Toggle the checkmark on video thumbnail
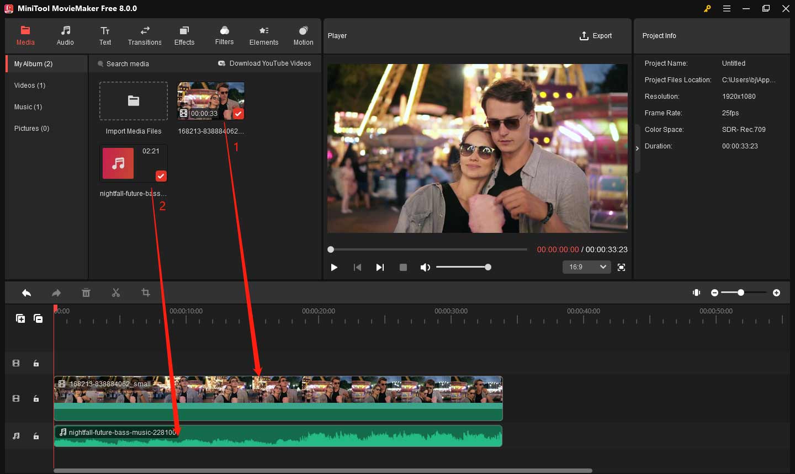 (238, 113)
